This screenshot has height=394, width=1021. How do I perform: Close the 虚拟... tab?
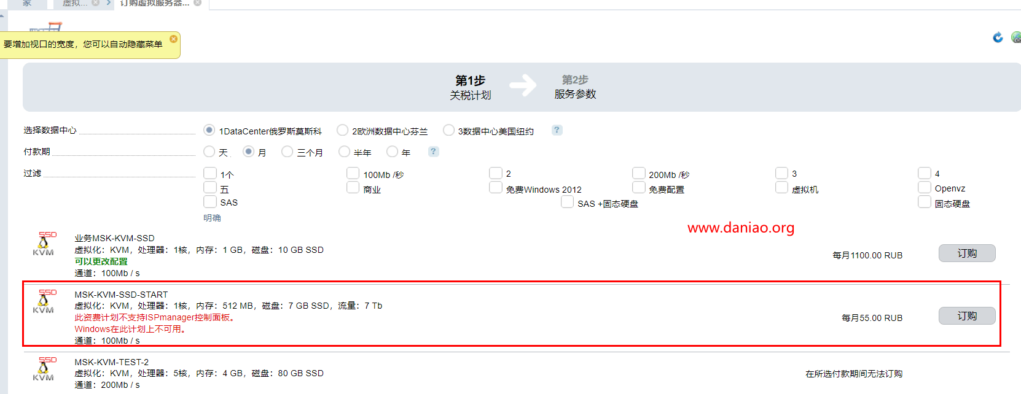click(x=95, y=3)
